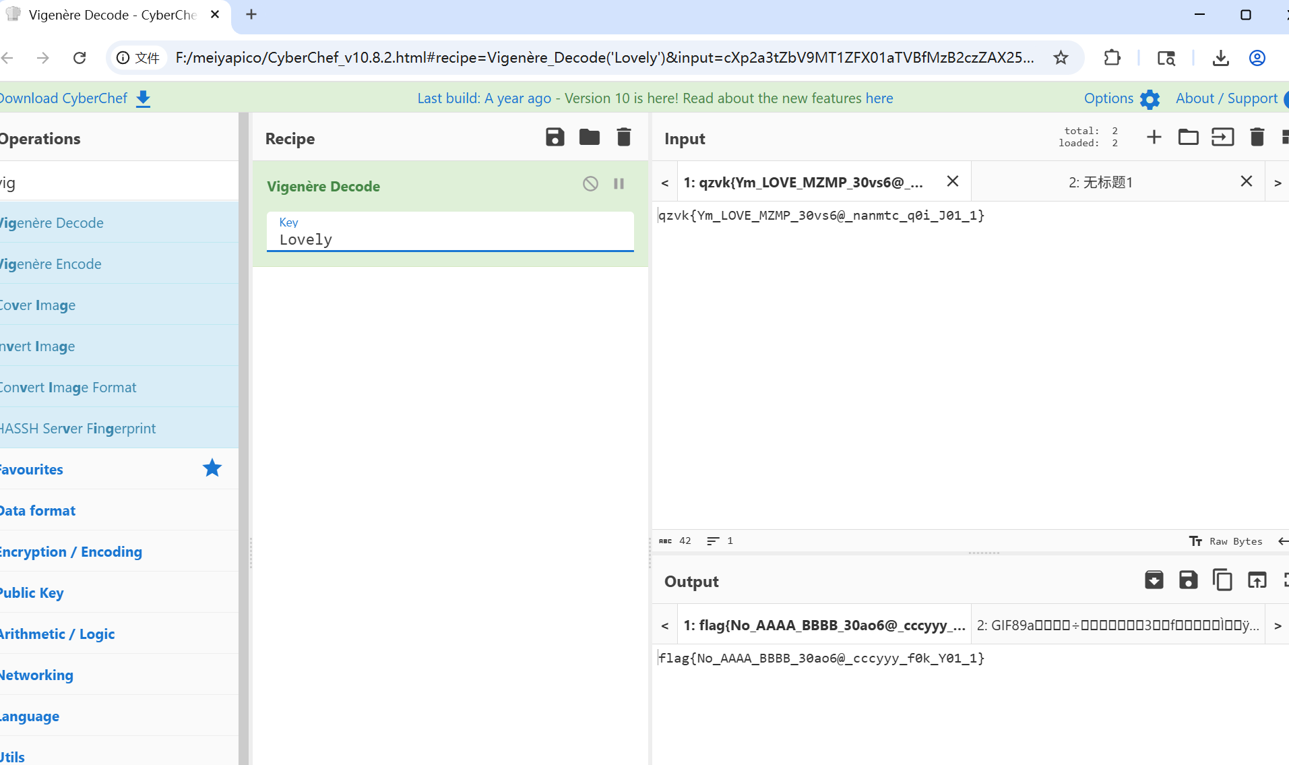Go to next input tab arrow
The width and height of the screenshot is (1289, 765).
tap(1277, 183)
